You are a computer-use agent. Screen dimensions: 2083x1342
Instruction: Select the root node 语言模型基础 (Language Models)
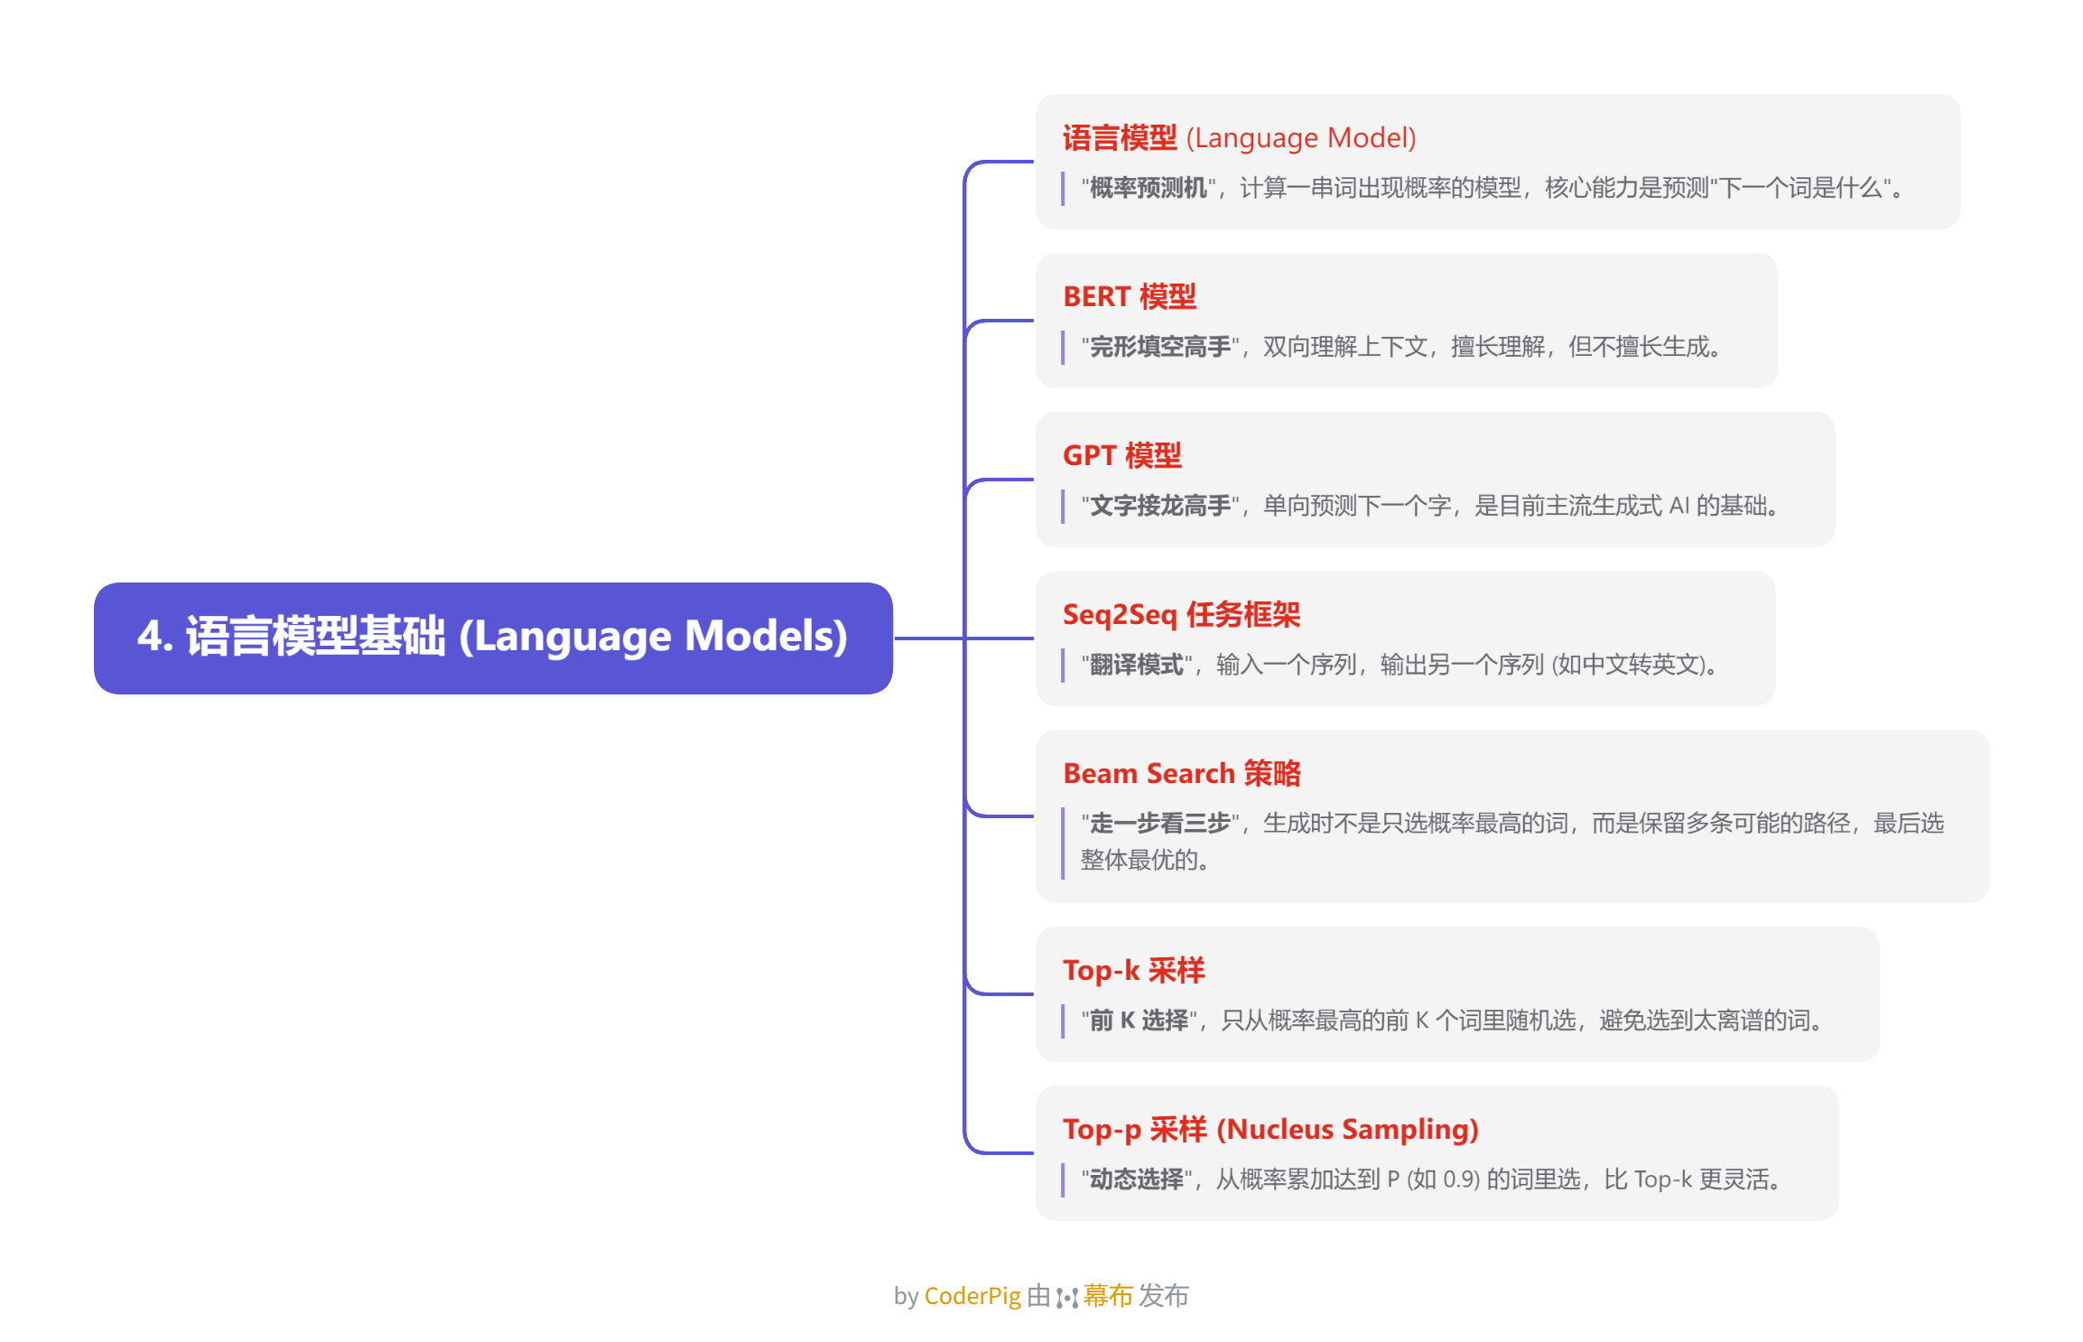coord(493,638)
